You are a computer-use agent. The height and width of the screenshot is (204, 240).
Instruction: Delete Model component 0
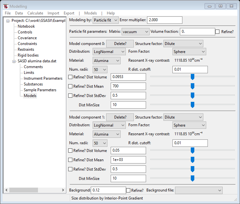[120, 44]
